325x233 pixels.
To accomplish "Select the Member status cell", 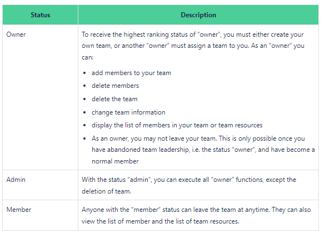I will click(x=40, y=215).
